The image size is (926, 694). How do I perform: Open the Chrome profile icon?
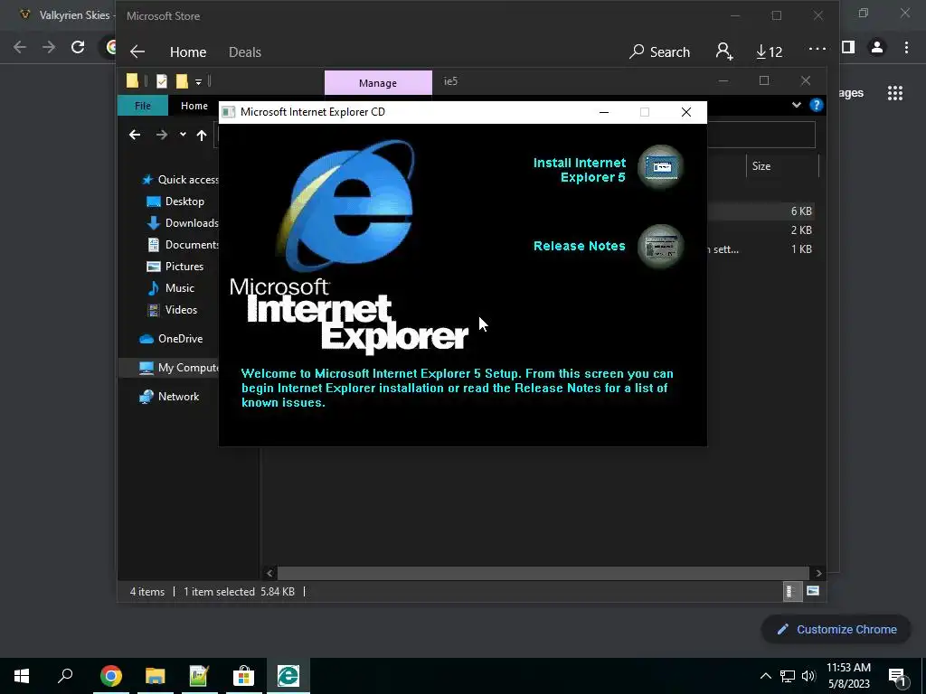(x=877, y=47)
